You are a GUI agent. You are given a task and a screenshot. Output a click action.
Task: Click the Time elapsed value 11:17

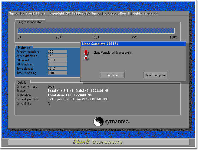point(58,68)
